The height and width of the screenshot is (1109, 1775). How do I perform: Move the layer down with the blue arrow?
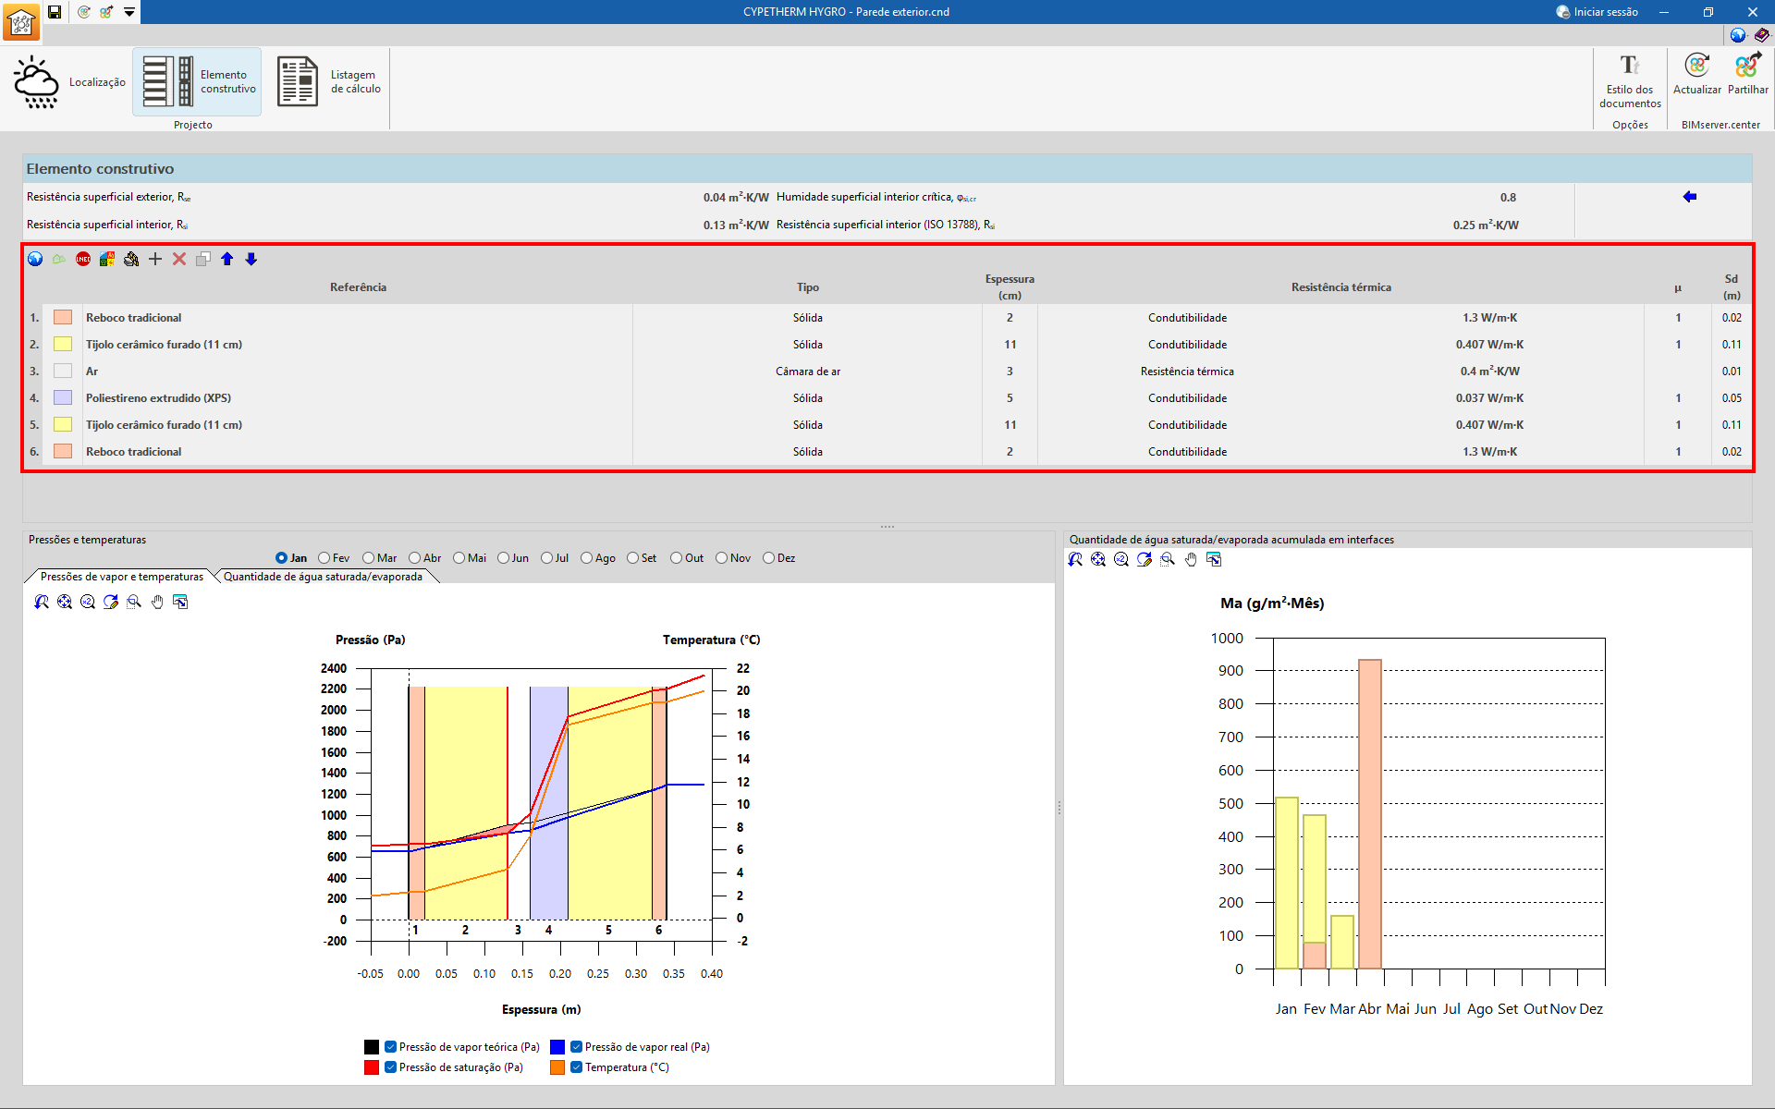point(251,259)
